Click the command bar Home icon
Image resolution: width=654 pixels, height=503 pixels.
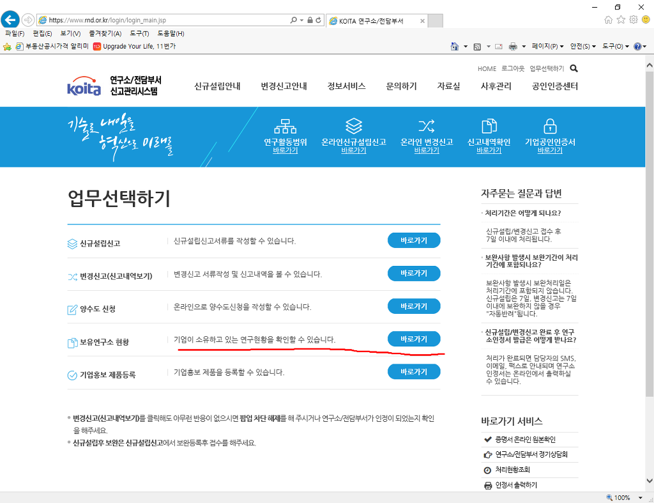coord(455,46)
